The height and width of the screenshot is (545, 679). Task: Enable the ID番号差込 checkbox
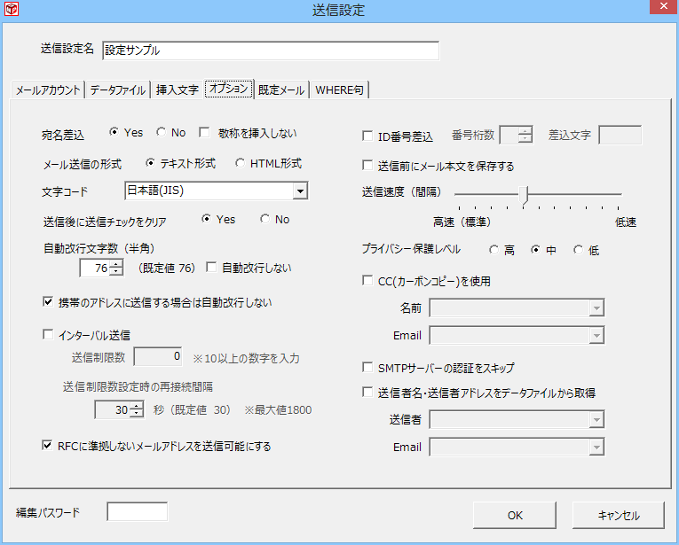click(368, 136)
